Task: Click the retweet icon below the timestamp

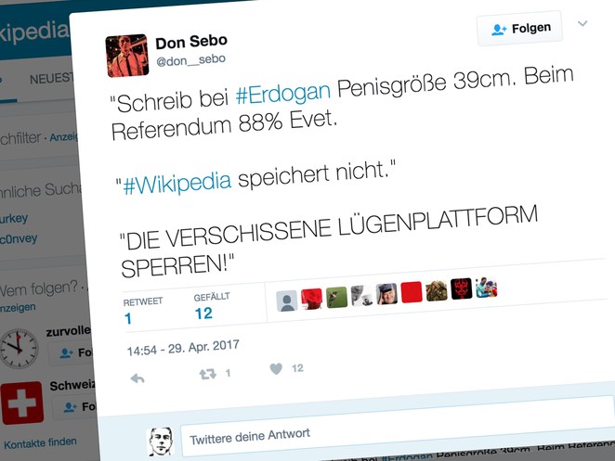Action: tap(207, 374)
